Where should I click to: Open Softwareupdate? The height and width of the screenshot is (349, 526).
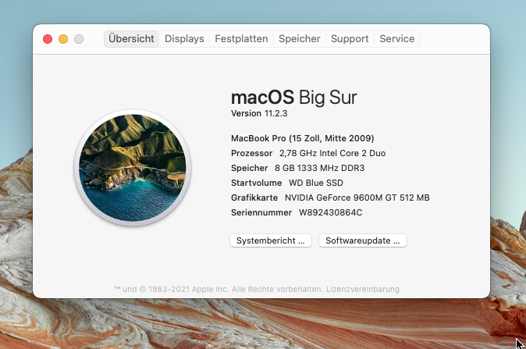[x=363, y=240]
